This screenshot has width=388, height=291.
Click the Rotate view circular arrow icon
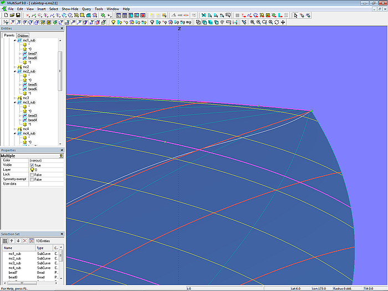tap(277, 22)
